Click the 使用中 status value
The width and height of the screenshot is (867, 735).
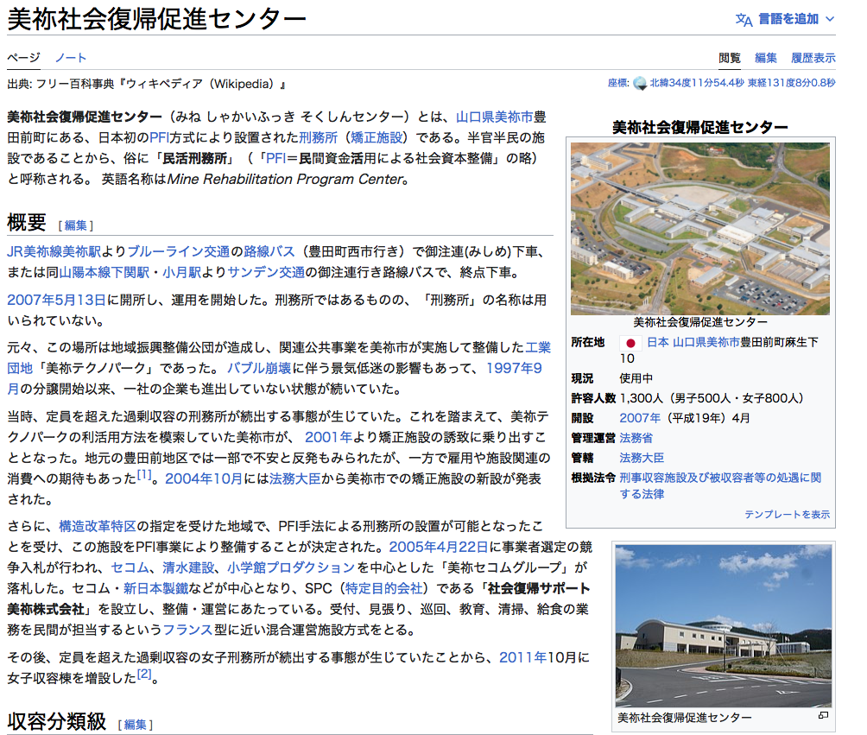(636, 378)
